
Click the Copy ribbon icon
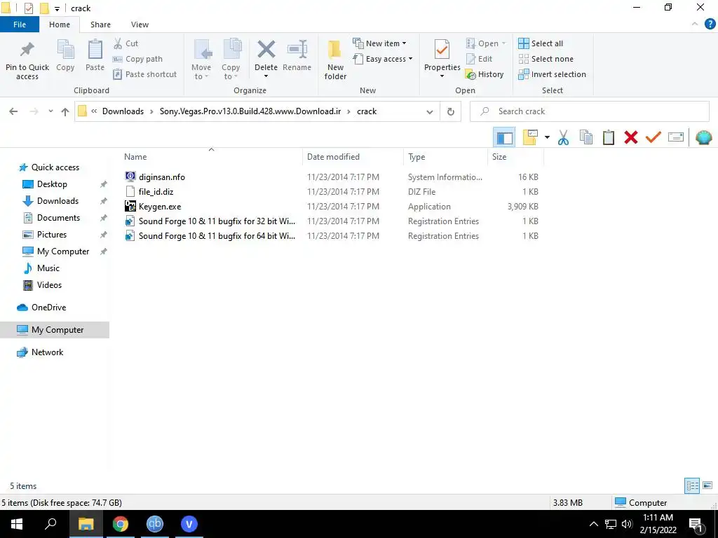point(65,50)
